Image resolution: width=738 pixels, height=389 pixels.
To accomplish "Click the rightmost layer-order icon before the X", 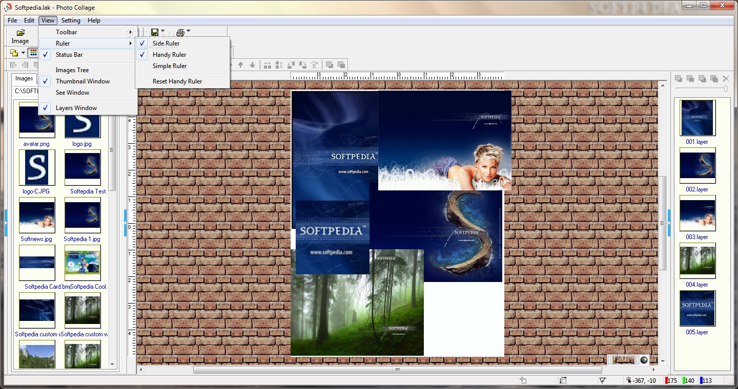I will 714,78.
